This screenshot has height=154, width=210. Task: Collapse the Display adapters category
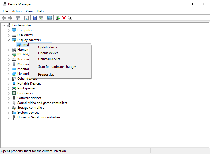click(9, 40)
